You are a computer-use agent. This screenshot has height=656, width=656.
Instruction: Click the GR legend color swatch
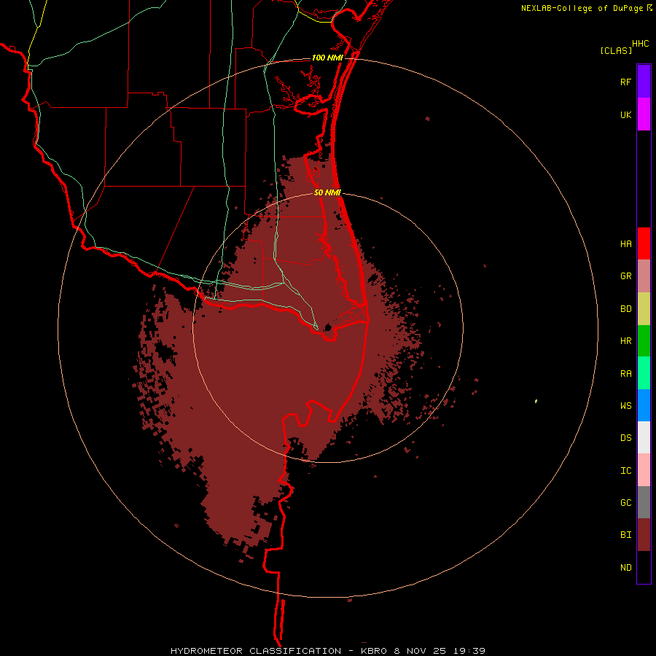tap(644, 276)
